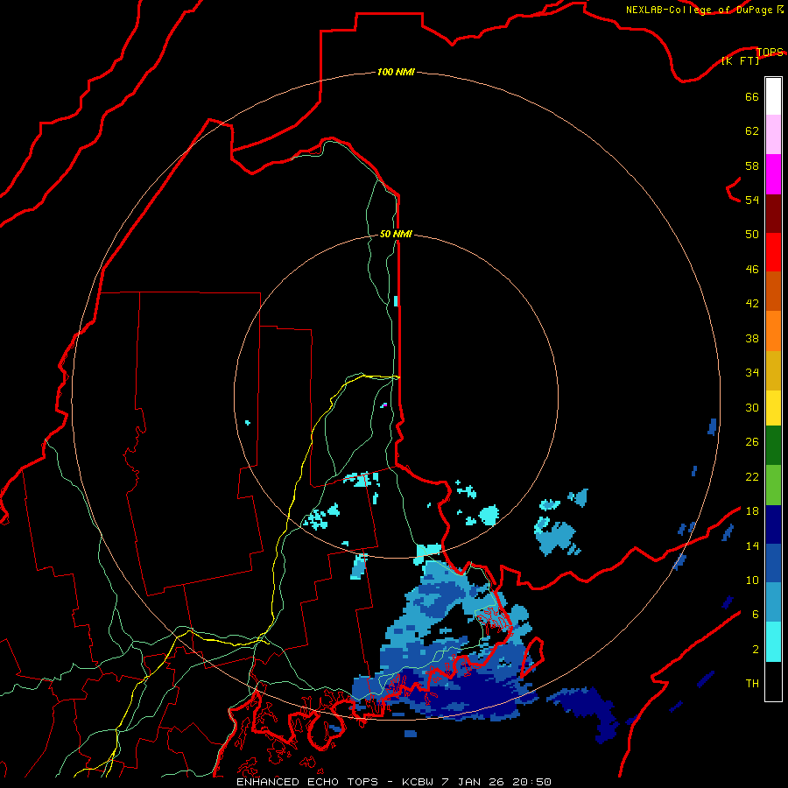788x788 pixels.
Task: Click the navy blue legend swatch
Action: coord(773,524)
